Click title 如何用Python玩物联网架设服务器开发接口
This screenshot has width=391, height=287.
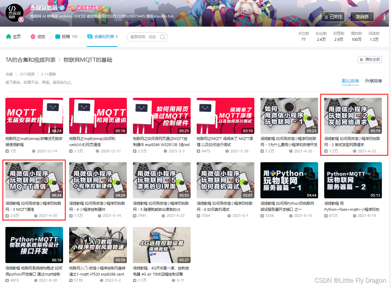pyautogui.click(x=287, y=206)
